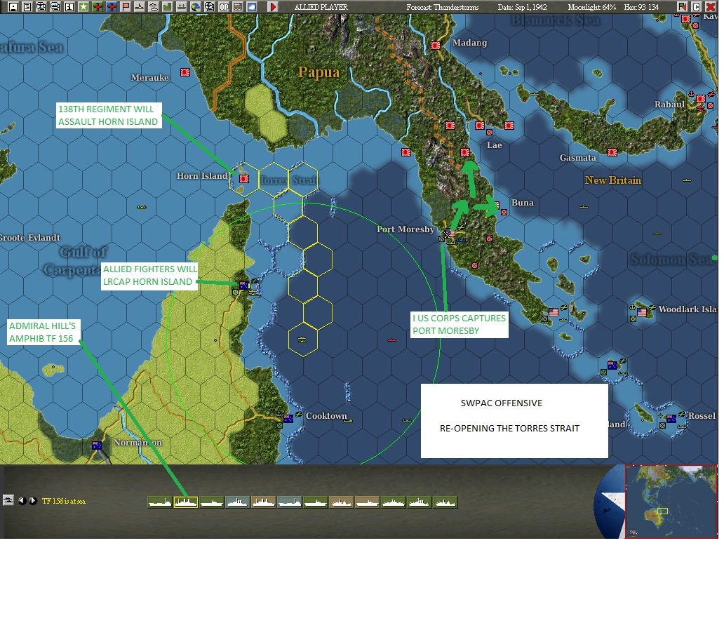Click the world minimap thumbnail
The width and height of the screenshot is (724, 630).
(671, 502)
